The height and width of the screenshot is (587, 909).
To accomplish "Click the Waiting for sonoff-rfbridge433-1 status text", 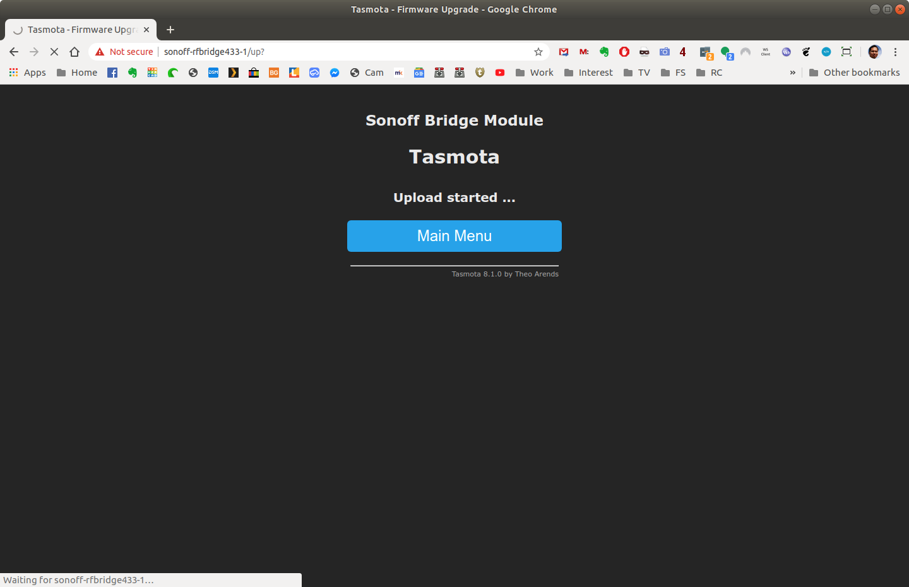I will tap(78, 580).
